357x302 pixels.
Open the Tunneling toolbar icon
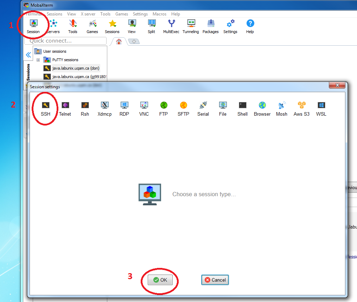[191, 26]
